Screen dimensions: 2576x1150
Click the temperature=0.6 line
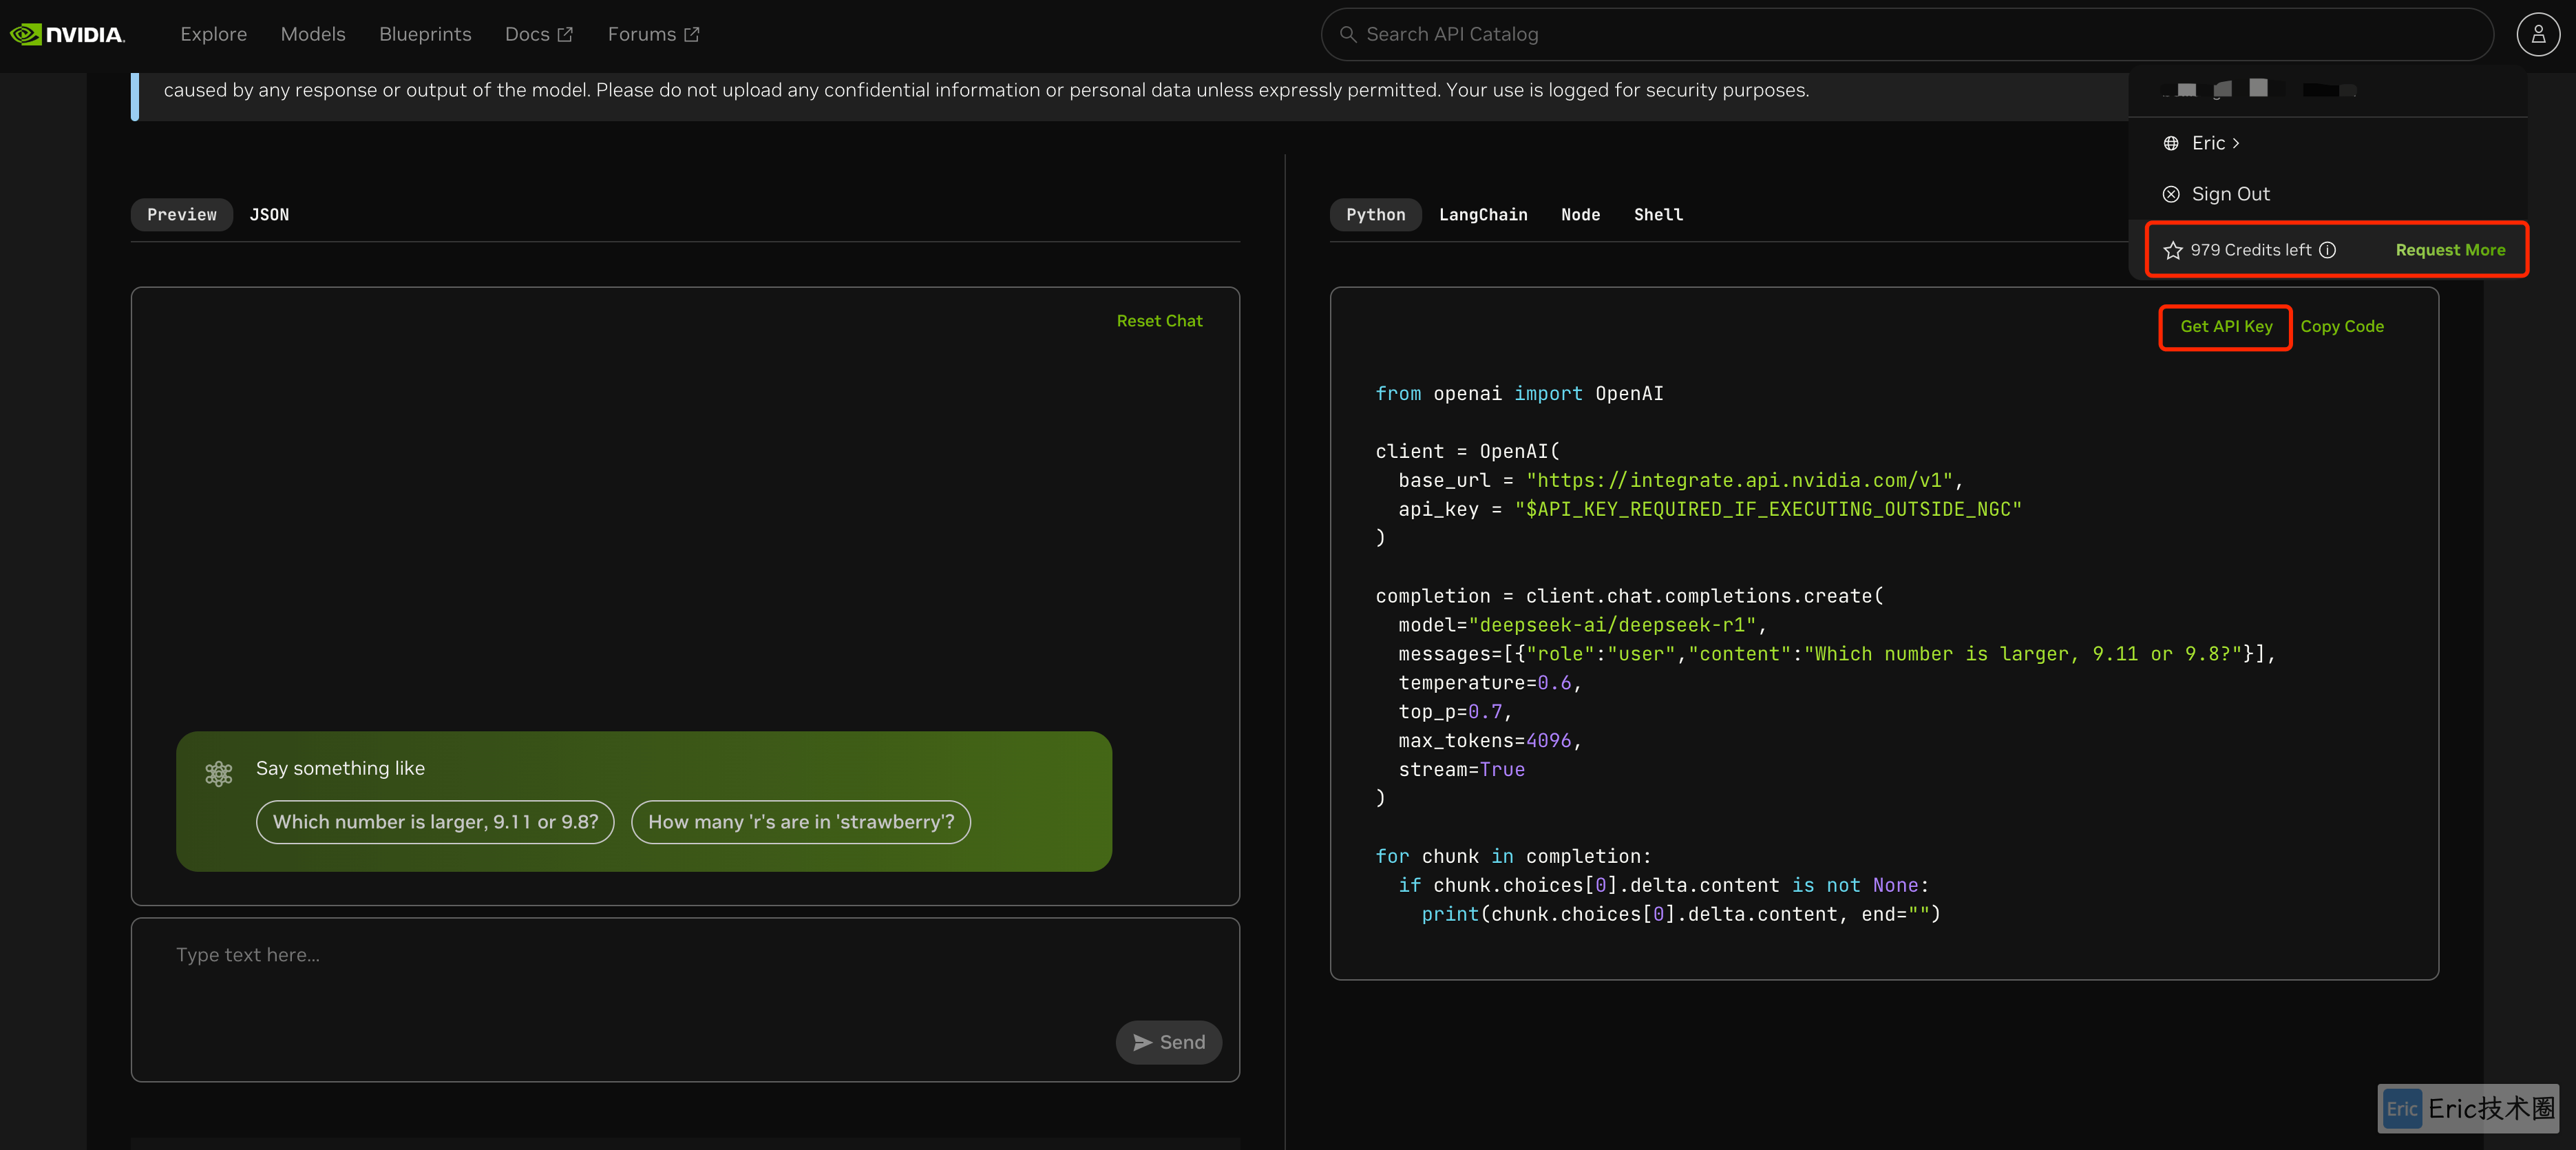(1489, 683)
